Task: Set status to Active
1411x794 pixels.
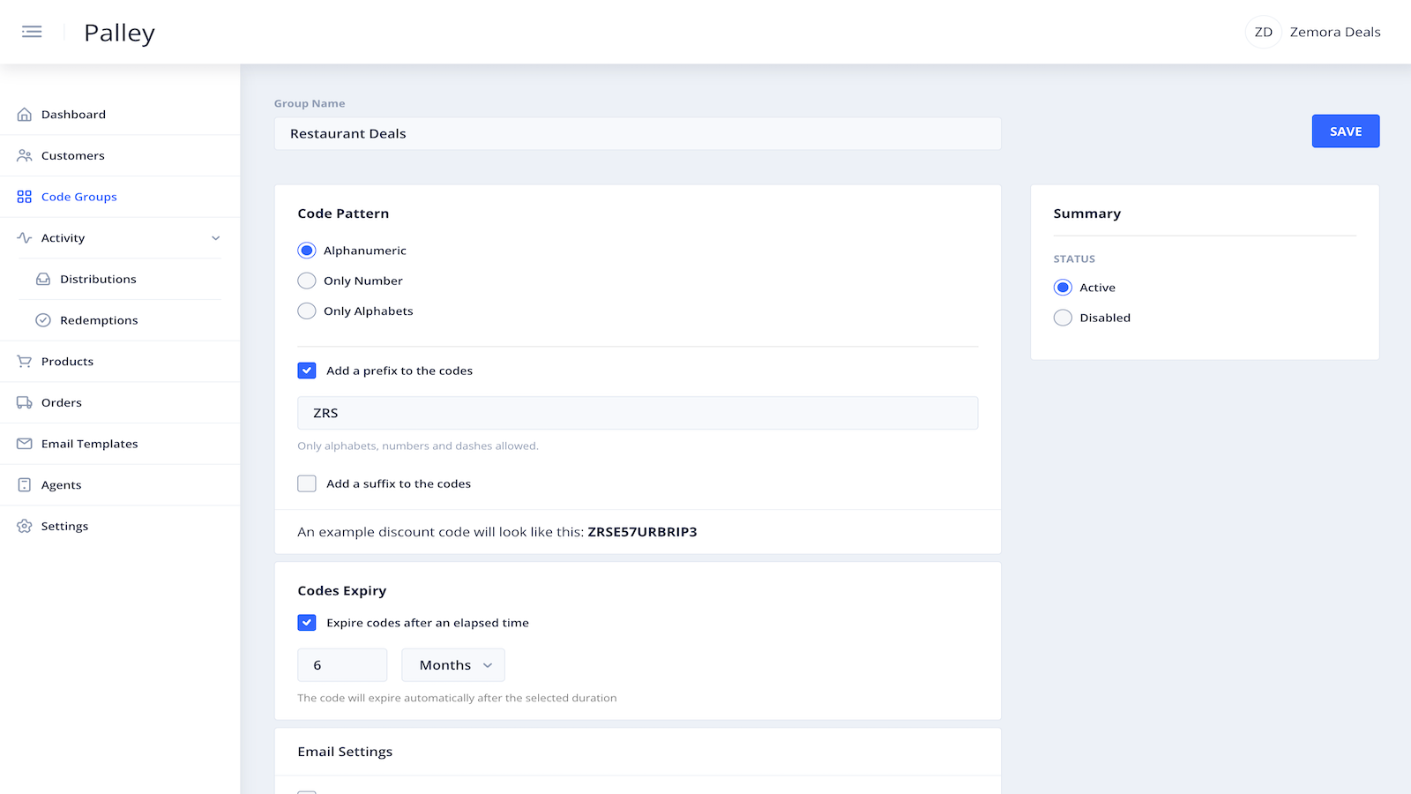Action: [1064, 288]
